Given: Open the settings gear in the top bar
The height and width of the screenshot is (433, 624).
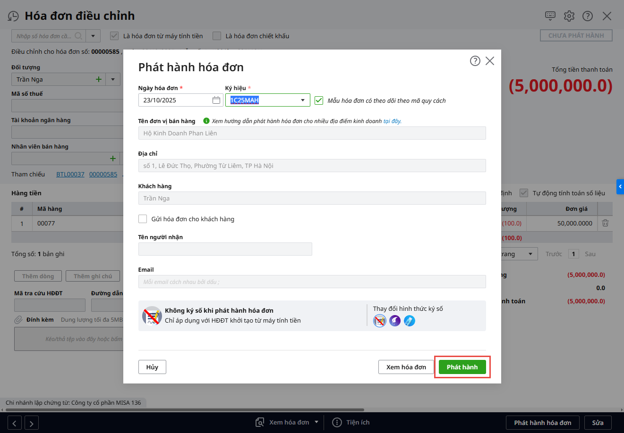Looking at the screenshot, I should click(569, 16).
